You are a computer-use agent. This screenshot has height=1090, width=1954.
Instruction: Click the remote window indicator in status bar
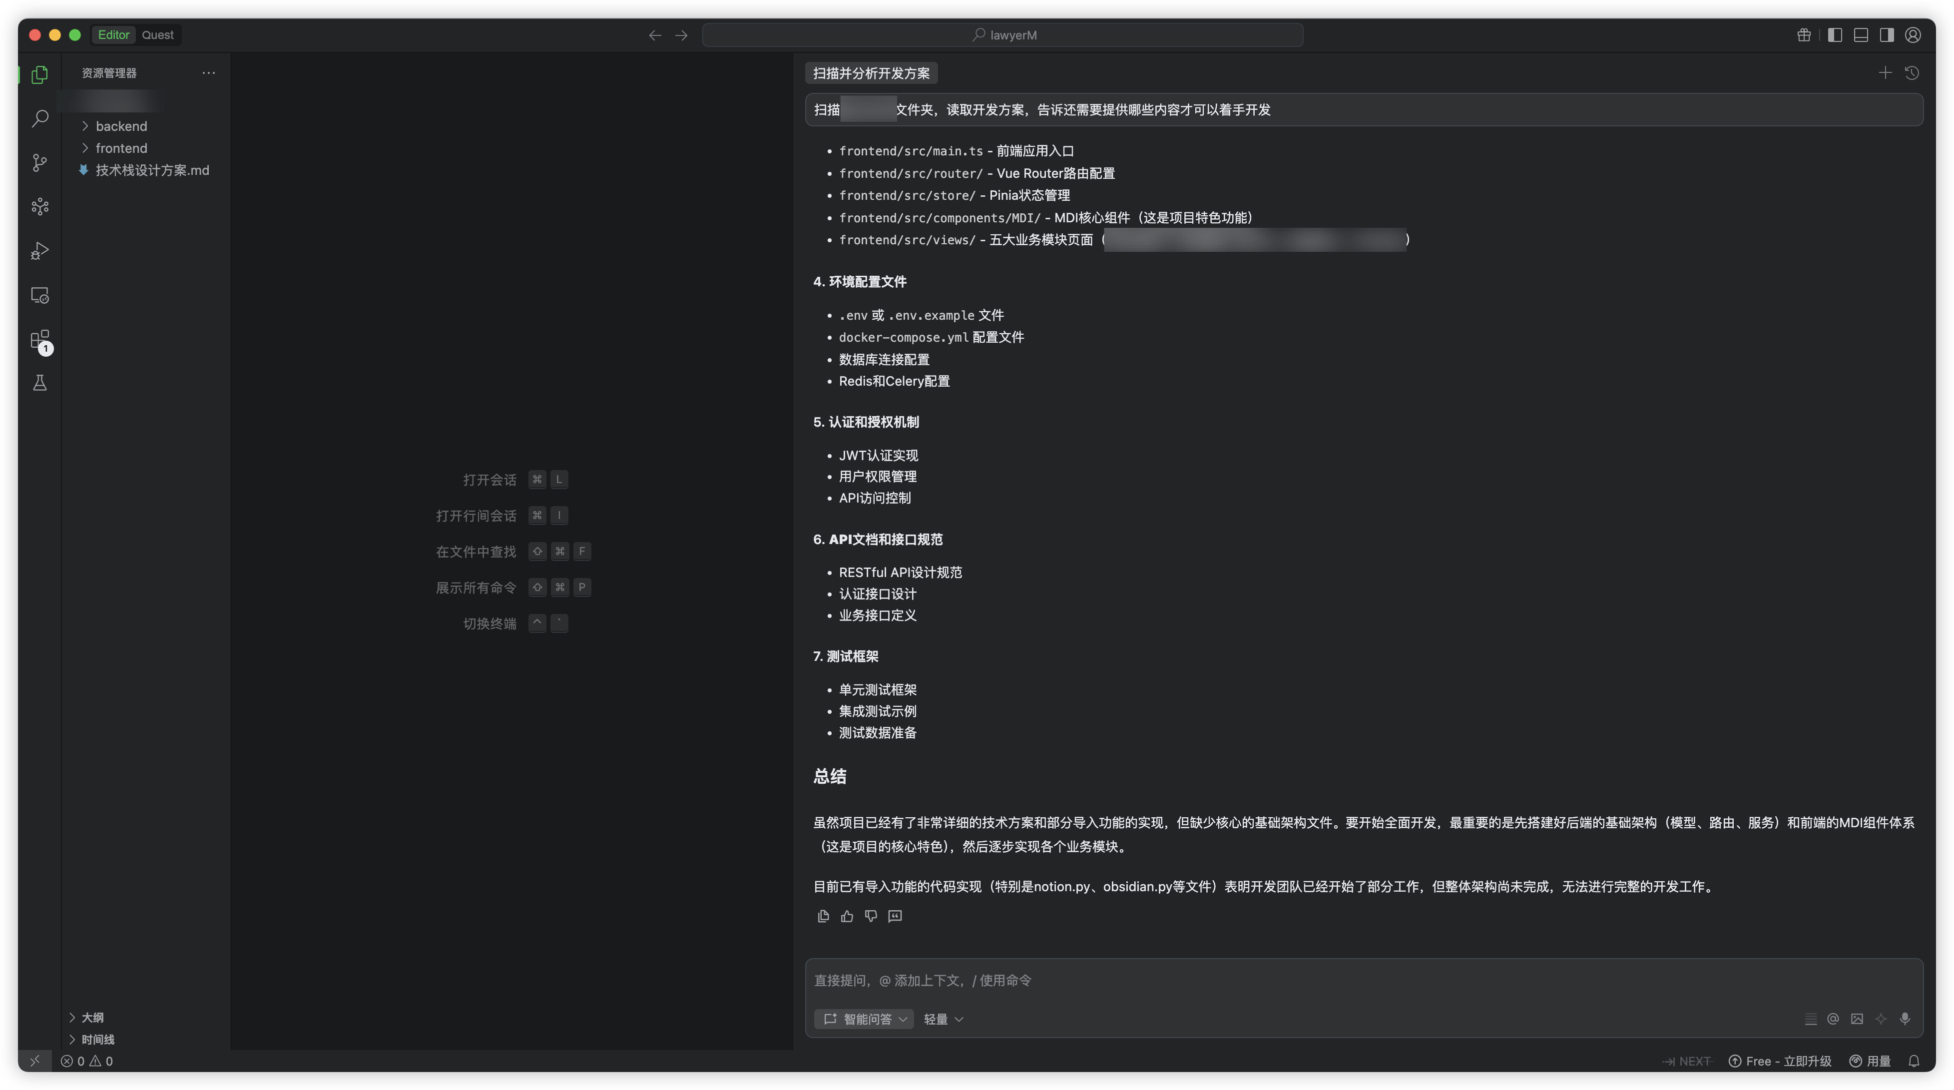(x=34, y=1061)
